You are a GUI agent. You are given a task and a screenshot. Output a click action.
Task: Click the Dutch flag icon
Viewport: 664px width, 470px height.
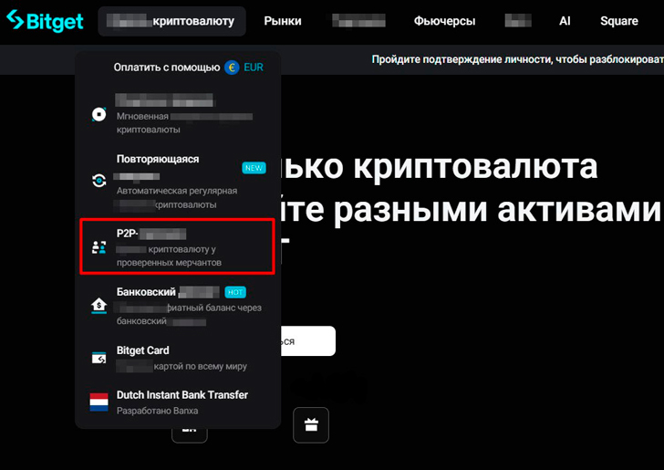pyautogui.click(x=99, y=402)
